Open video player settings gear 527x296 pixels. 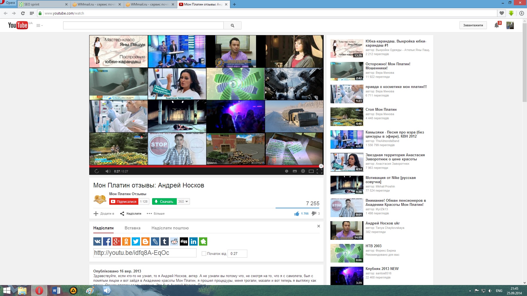303,171
